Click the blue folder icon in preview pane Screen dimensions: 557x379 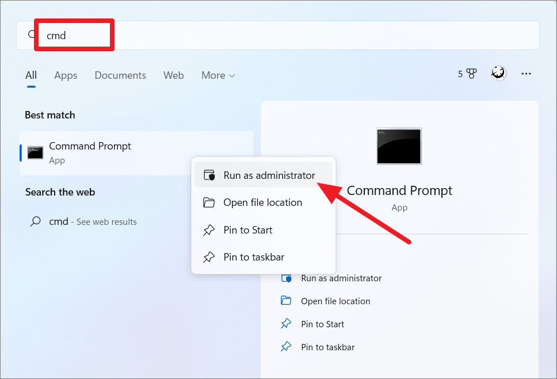[x=286, y=301]
